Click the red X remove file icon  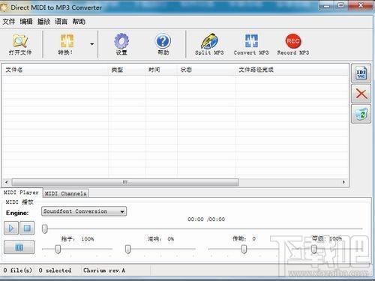(x=361, y=94)
